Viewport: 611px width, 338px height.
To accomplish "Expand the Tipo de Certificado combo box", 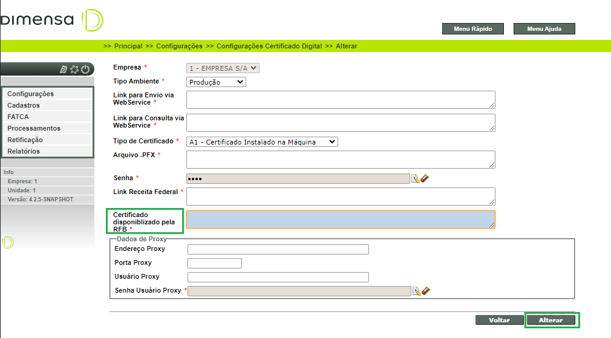I will pyautogui.click(x=263, y=142).
